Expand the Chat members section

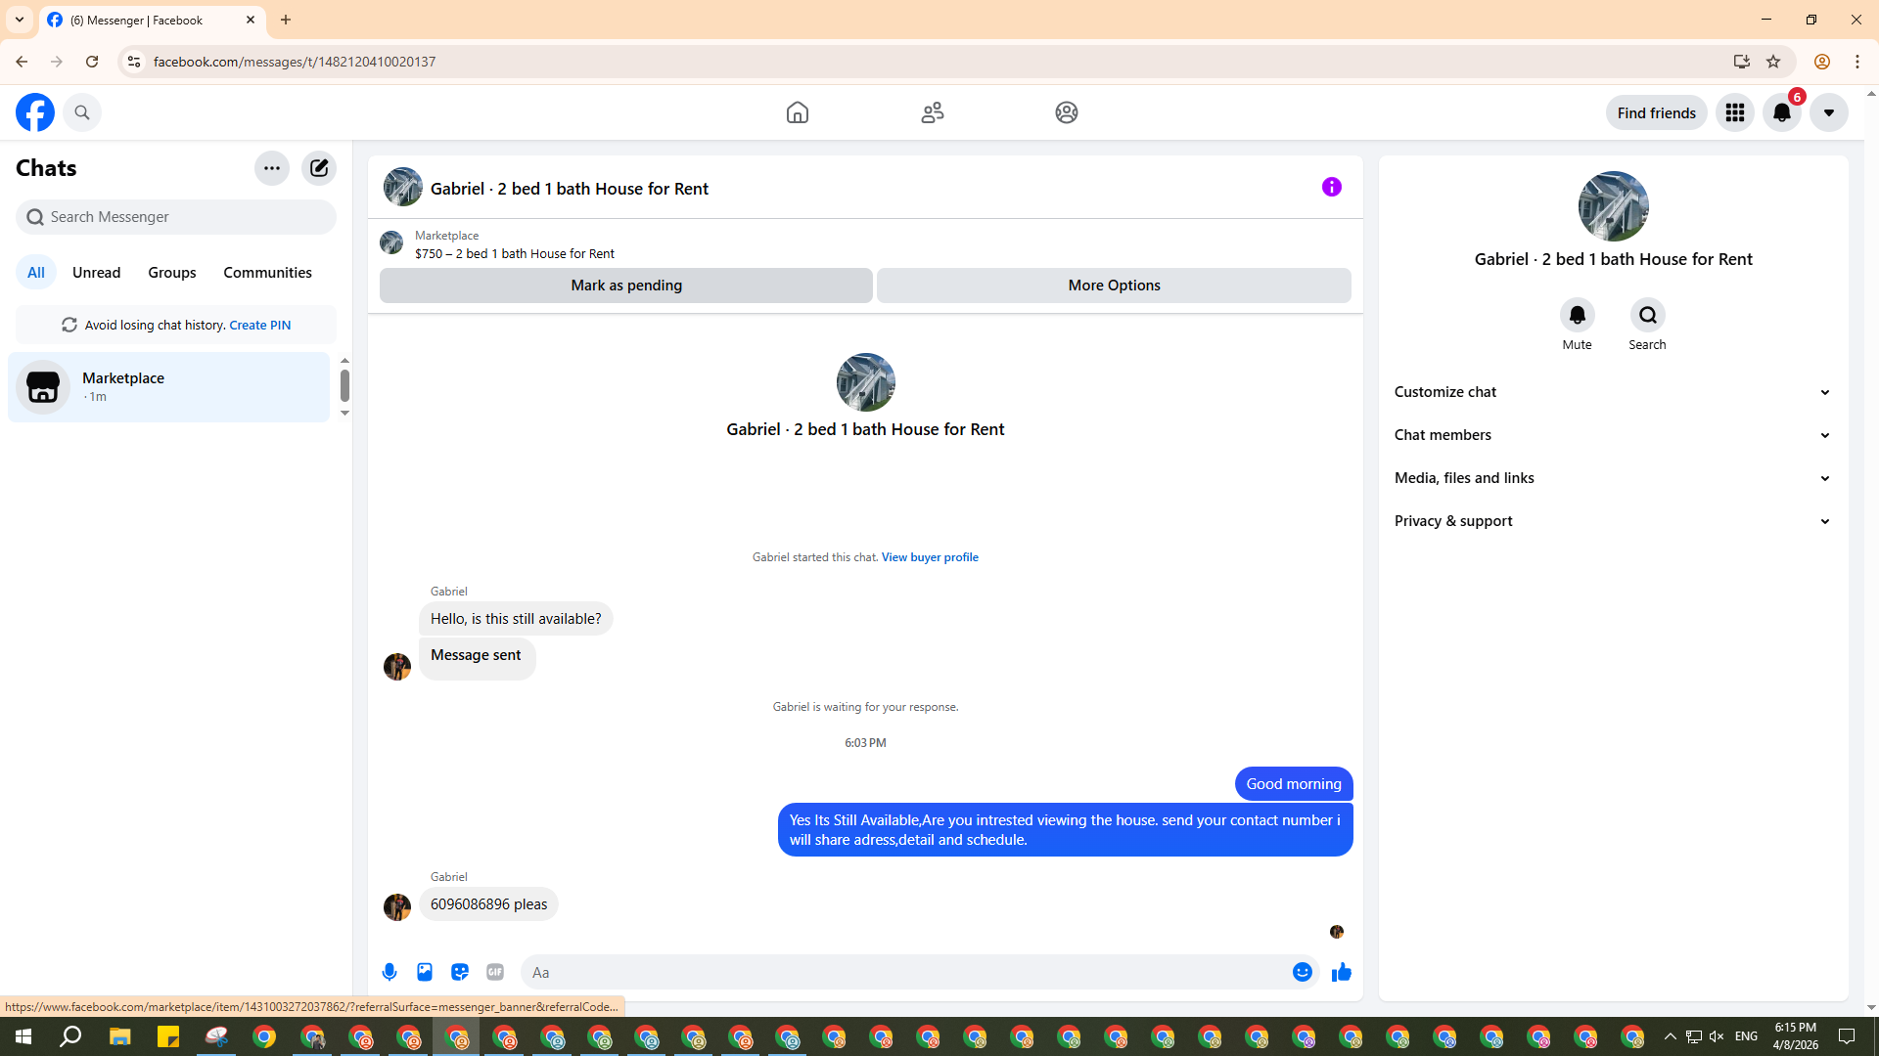coord(1613,435)
